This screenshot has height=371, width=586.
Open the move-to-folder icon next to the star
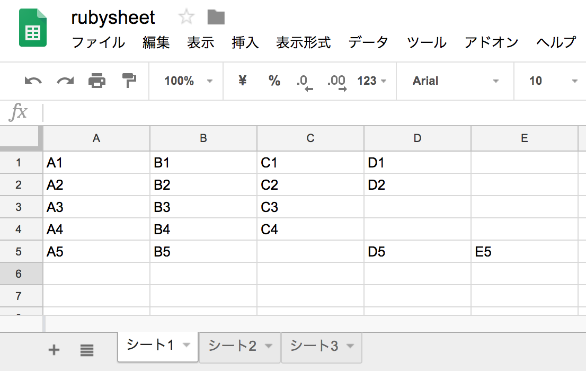pyautogui.click(x=215, y=17)
